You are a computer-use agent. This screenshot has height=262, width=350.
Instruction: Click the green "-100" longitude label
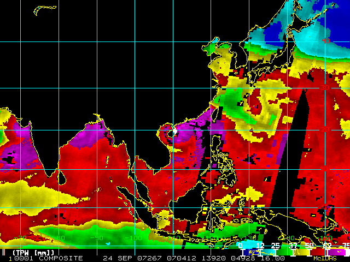pos(133,238)
